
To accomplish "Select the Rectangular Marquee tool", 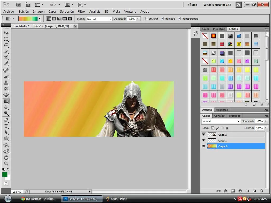I will [x=6, y=39].
